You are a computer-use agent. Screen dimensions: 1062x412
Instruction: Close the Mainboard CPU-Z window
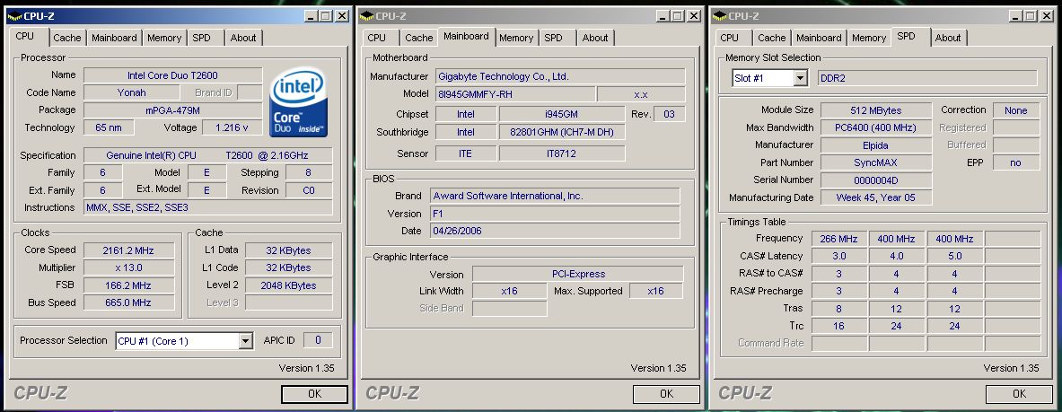point(693,16)
